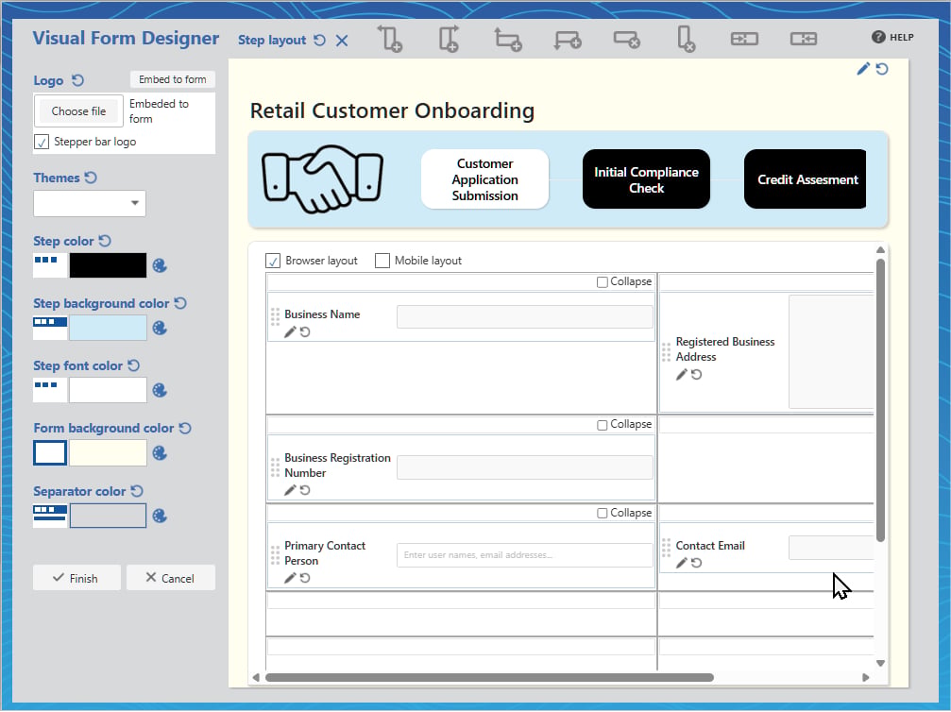Reset the Business Name field
951x712 pixels.
[x=305, y=332]
